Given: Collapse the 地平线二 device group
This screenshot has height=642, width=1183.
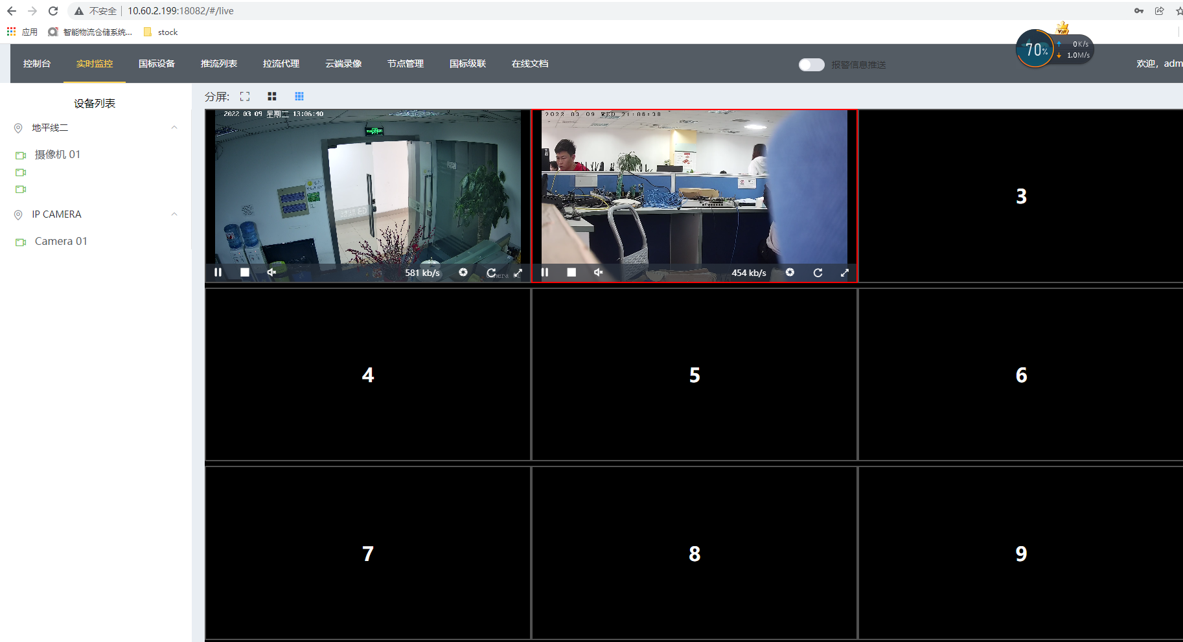Looking at the screenshot, I should [174, 128].
